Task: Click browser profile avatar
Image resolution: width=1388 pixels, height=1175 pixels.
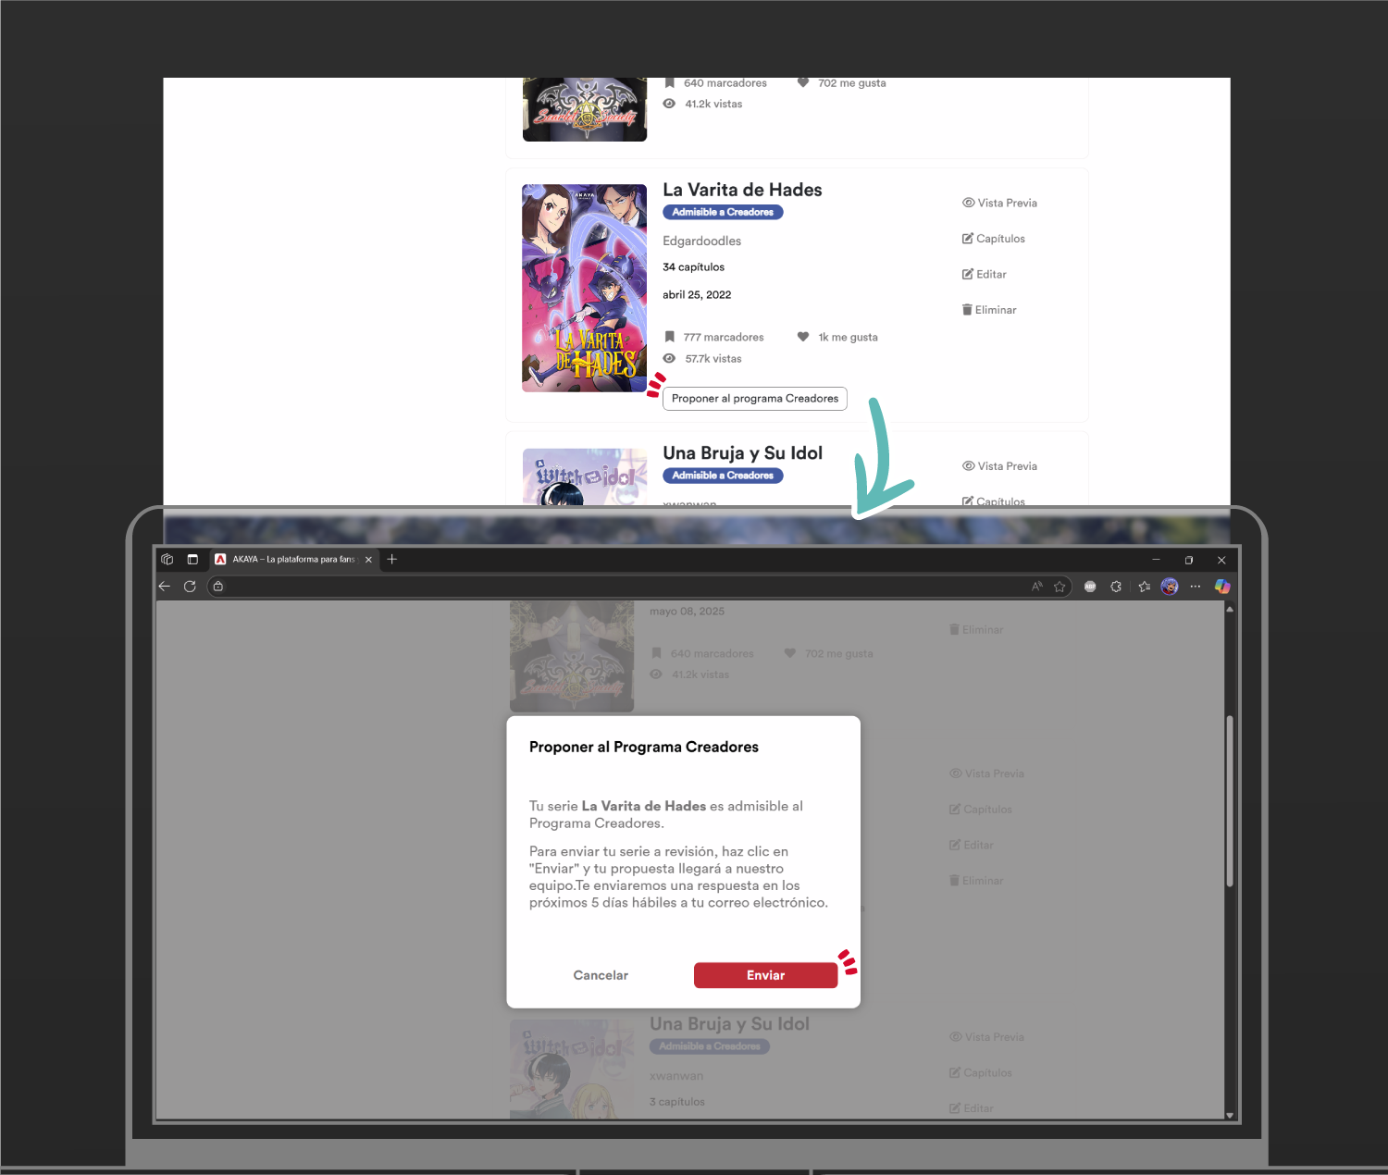Action: [1170, 586]
